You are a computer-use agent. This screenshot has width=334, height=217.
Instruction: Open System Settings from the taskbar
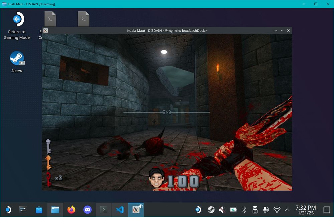23,210
